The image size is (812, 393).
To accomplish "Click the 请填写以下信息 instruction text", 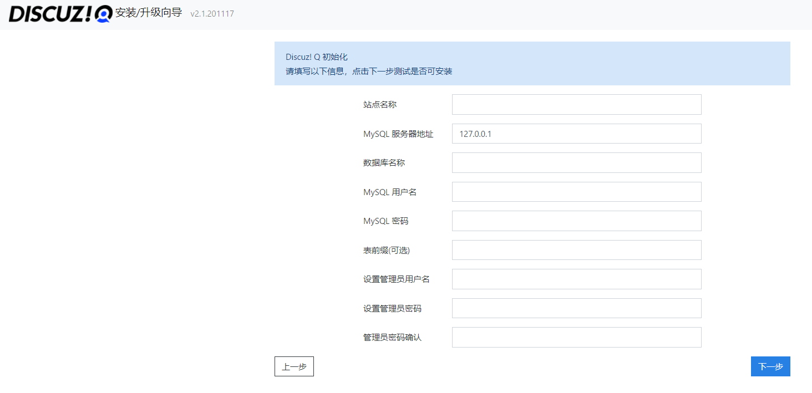I will [x=369, y=72].
